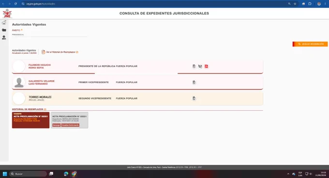Click the Windows taskbar Buscar search box
This screenshot has height=178, width=329.
click(x=28, y=174)
